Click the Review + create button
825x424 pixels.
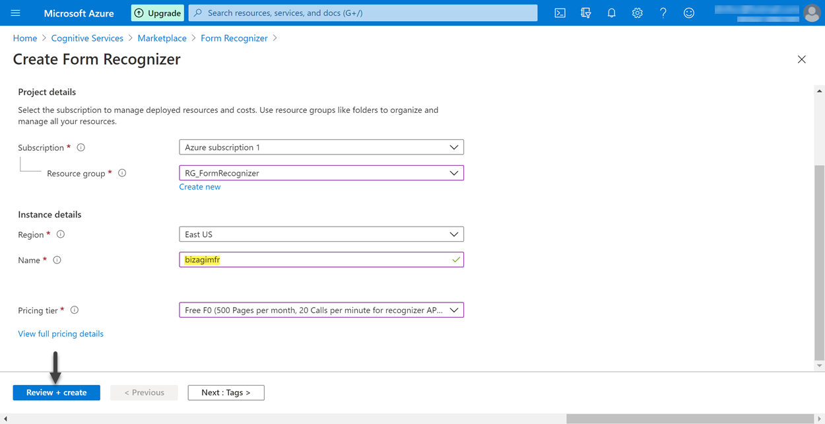[x=57, y=392]
